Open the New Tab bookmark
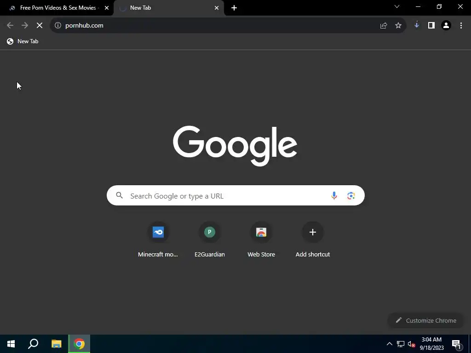The width and height of the screenshot is (471, 353). pos(23,41)
